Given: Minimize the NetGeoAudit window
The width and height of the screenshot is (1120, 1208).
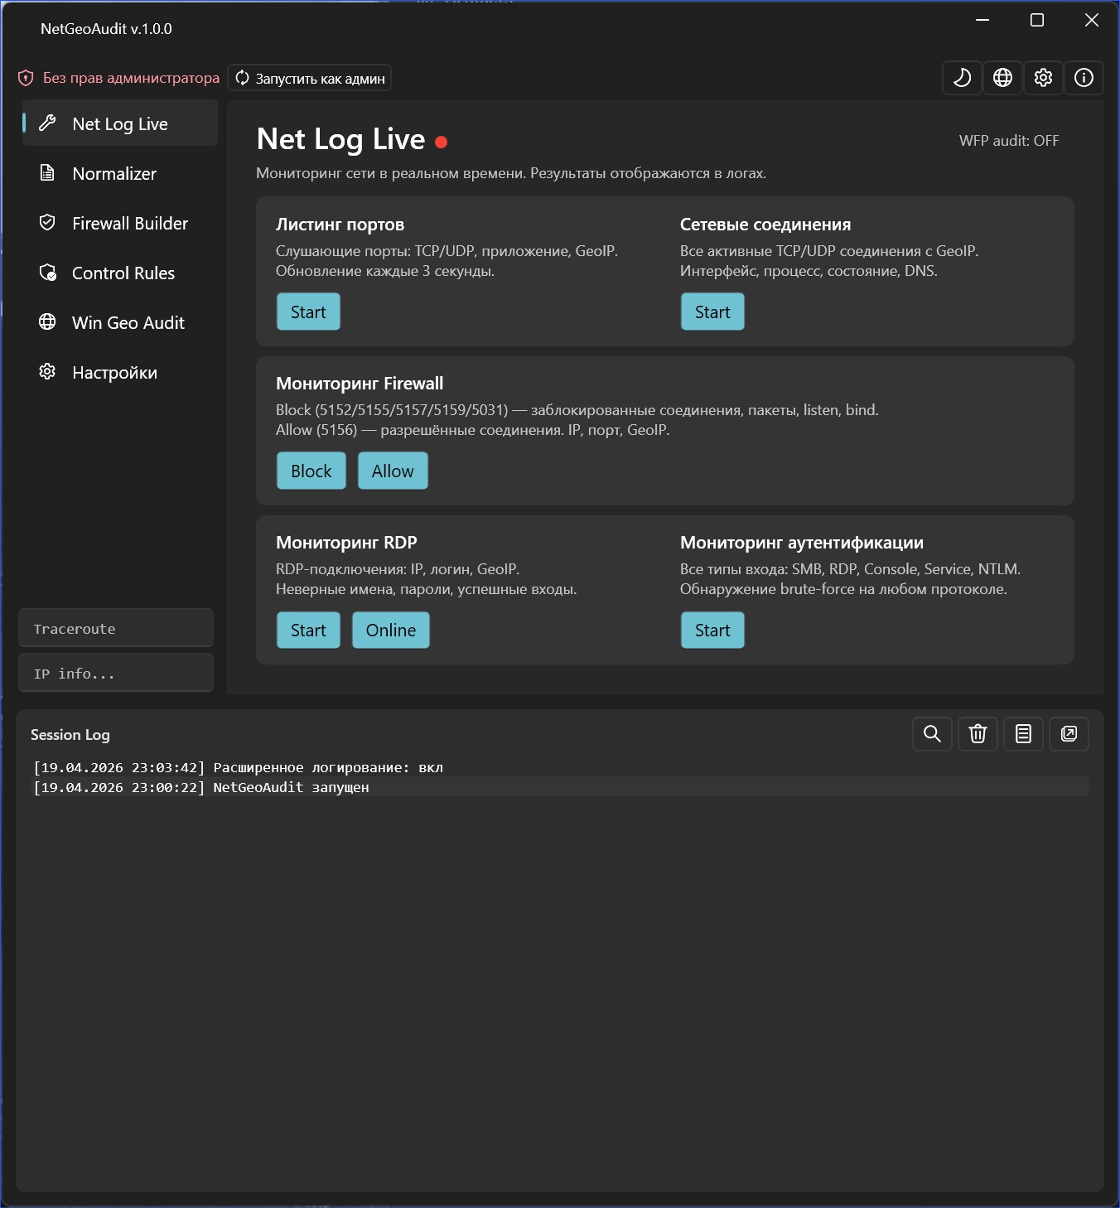Looking at the screenshot, I should (x=982, y=20).
